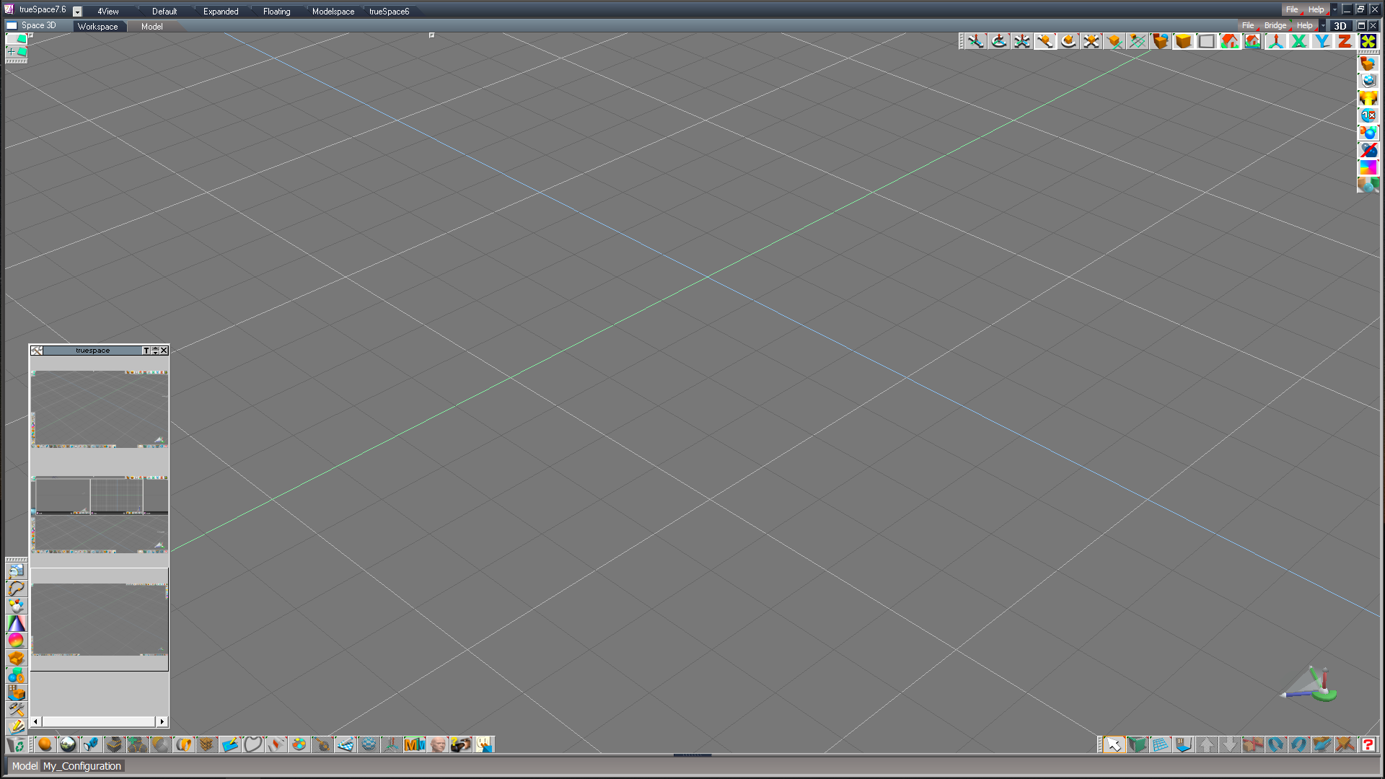The width and height of the screenshot is (1385, 779).
Task: Click the blue Y axis icon
Action: pos(1322,41)
